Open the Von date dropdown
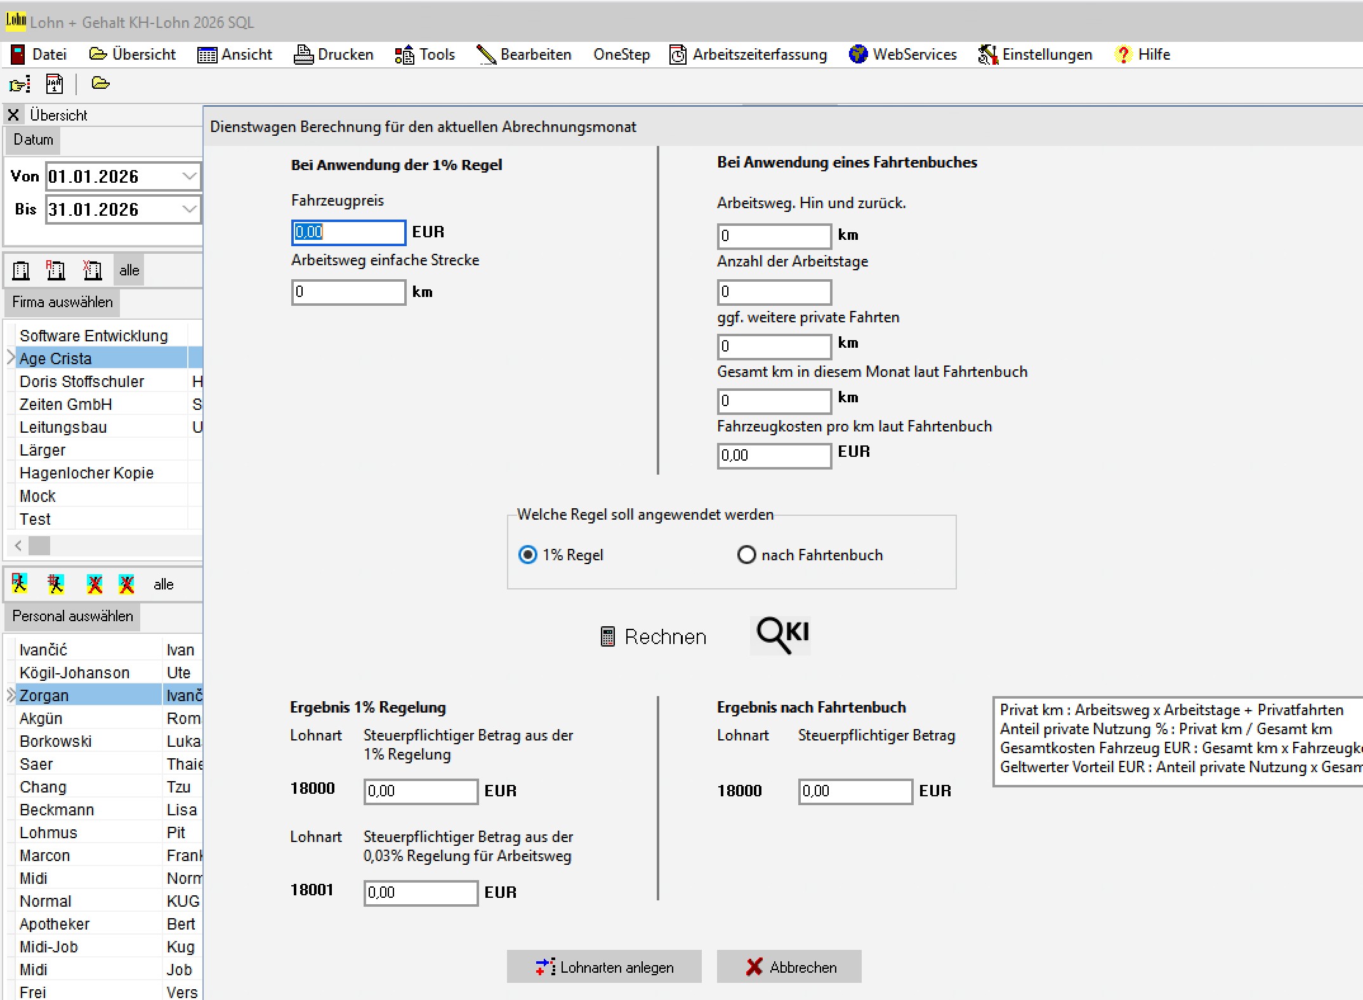This screenshot has height=1000, width=1363. [189, 176]
